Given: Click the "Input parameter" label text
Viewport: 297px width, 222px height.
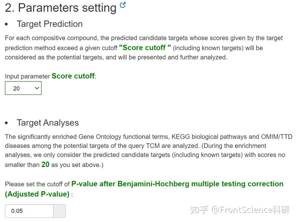Looking at the screenshot, I should (x=27, y=76).
